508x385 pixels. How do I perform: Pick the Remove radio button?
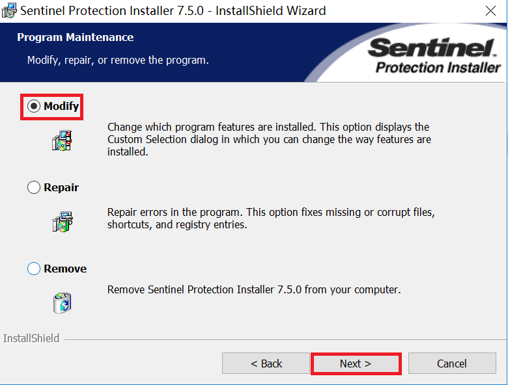pos(34,269)
